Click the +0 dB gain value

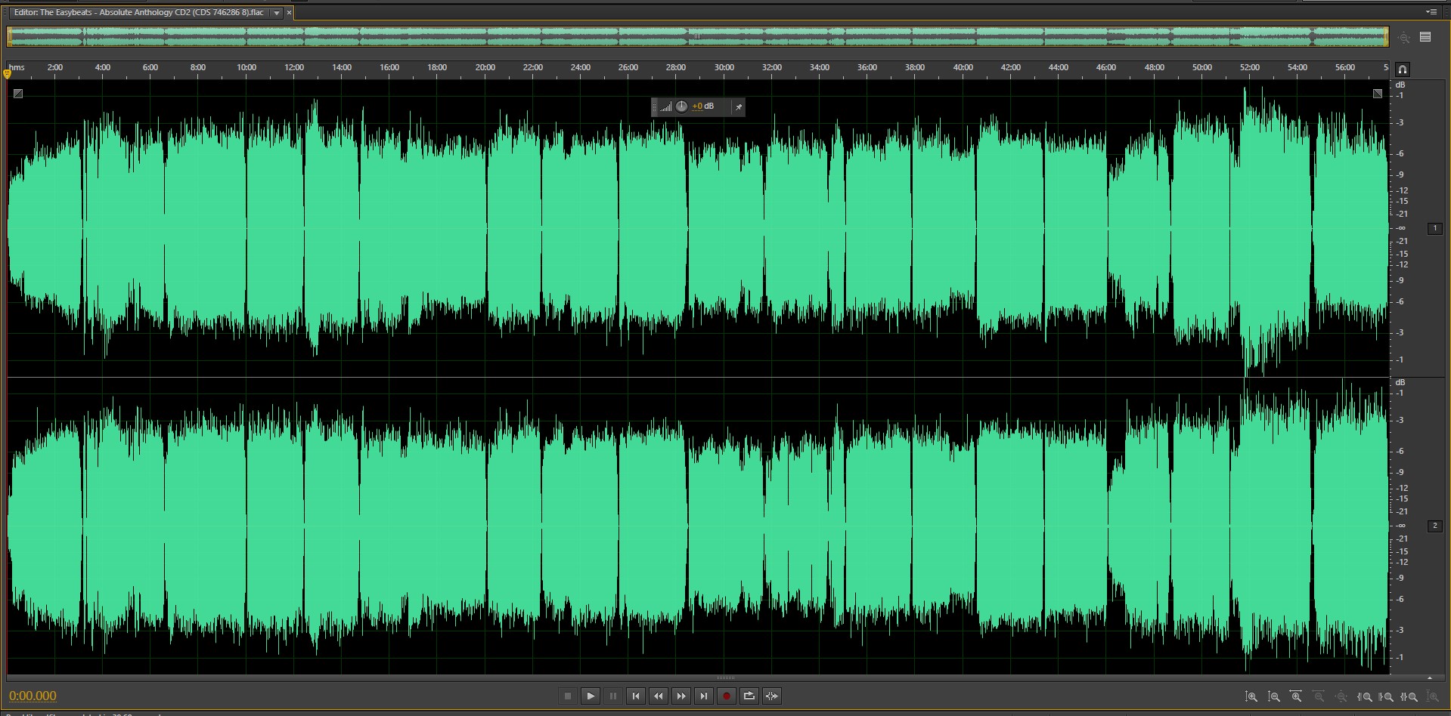(703, 106)
